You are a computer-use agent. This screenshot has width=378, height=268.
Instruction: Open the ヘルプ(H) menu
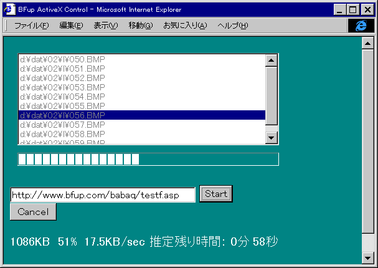pyautogui.click(x=233, y=26)
